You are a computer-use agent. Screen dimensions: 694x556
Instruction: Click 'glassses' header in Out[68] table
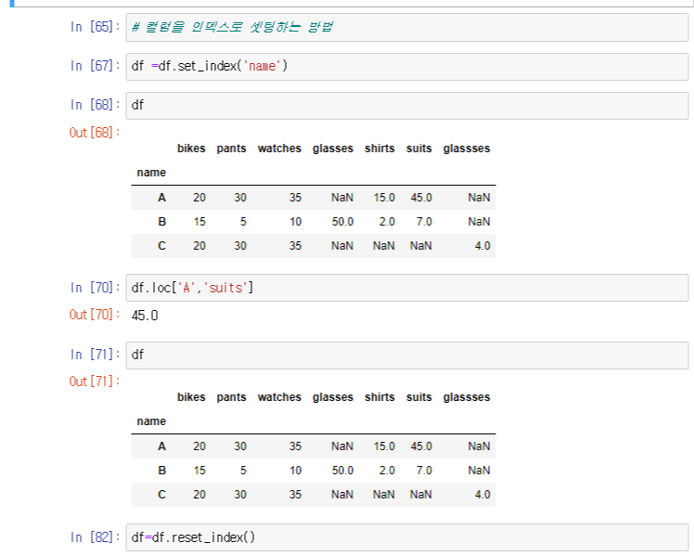coord(467,149)
